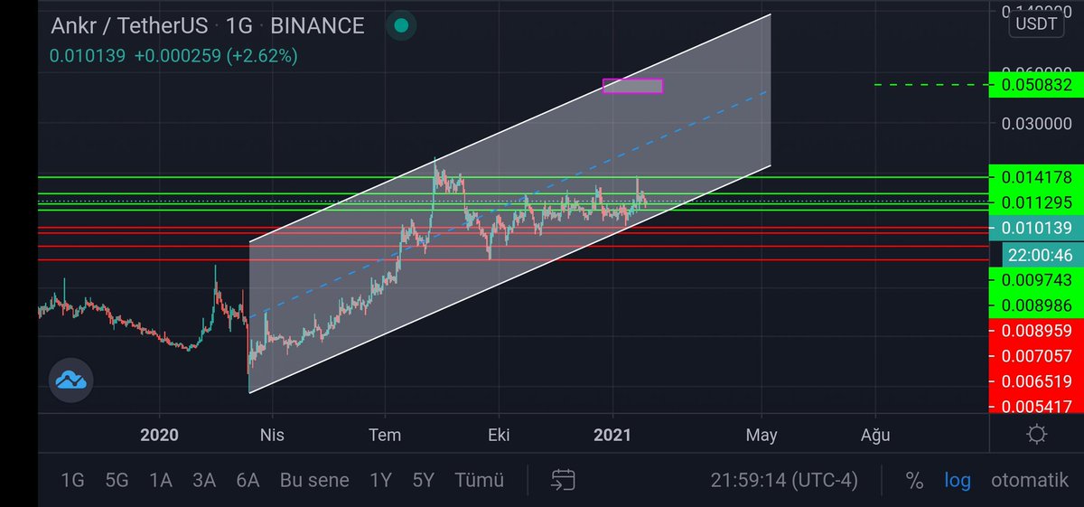Image resolution: width=1084 pixels, height=507 pixels.
Task: Open the go-to-date calendar icon
Action: (563, 480)
